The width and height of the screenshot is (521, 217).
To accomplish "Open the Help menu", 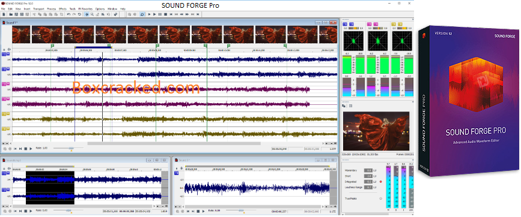I will 123,8.
